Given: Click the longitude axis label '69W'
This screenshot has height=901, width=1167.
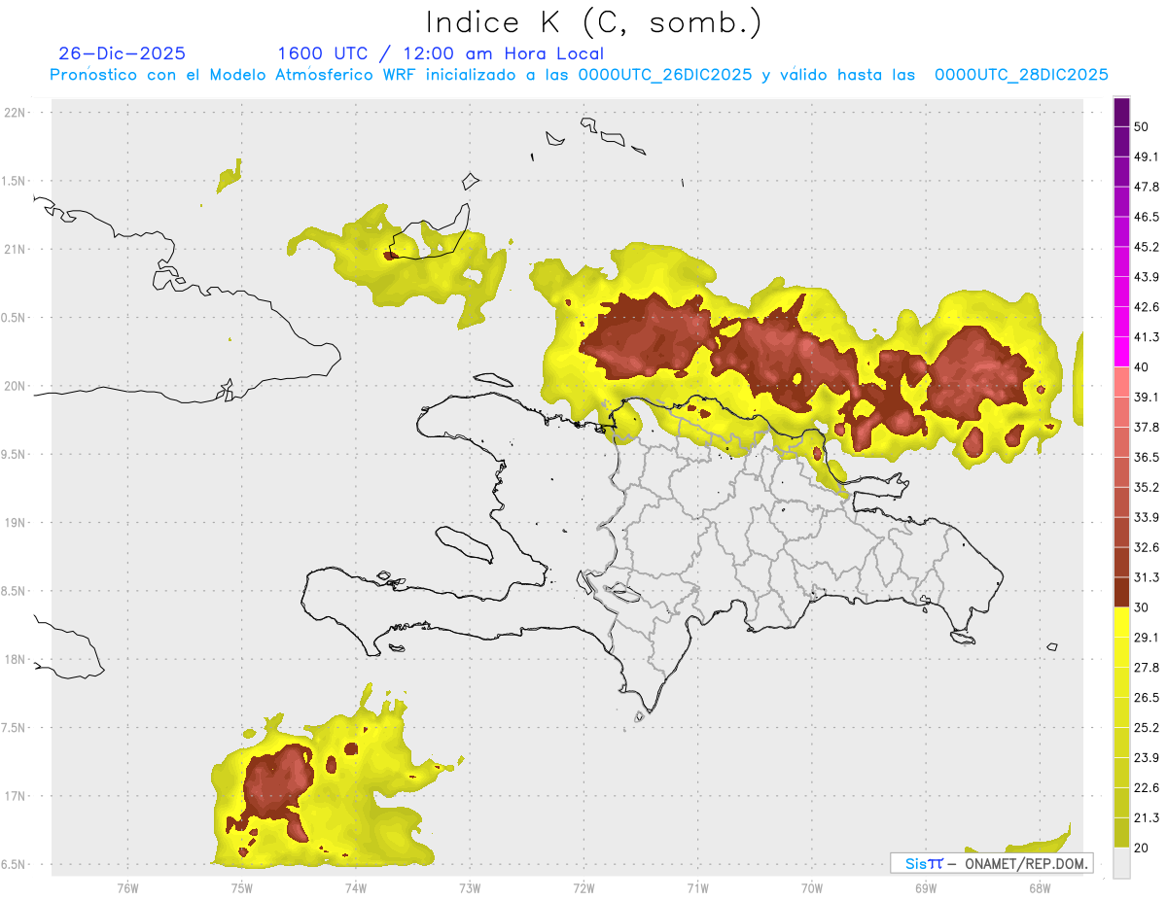Looking at the screenshot, I should point(926,888).
